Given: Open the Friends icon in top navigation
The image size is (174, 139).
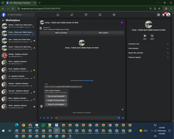Looking at the screenshot, I should [x=72, y=15].
